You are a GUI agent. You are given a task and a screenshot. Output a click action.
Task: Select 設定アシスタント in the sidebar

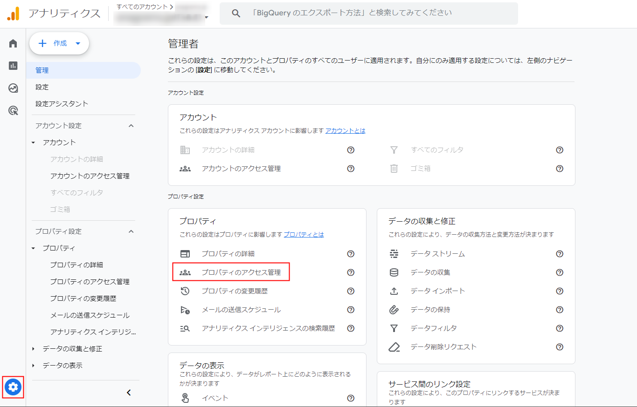click(x=62, y=104)
